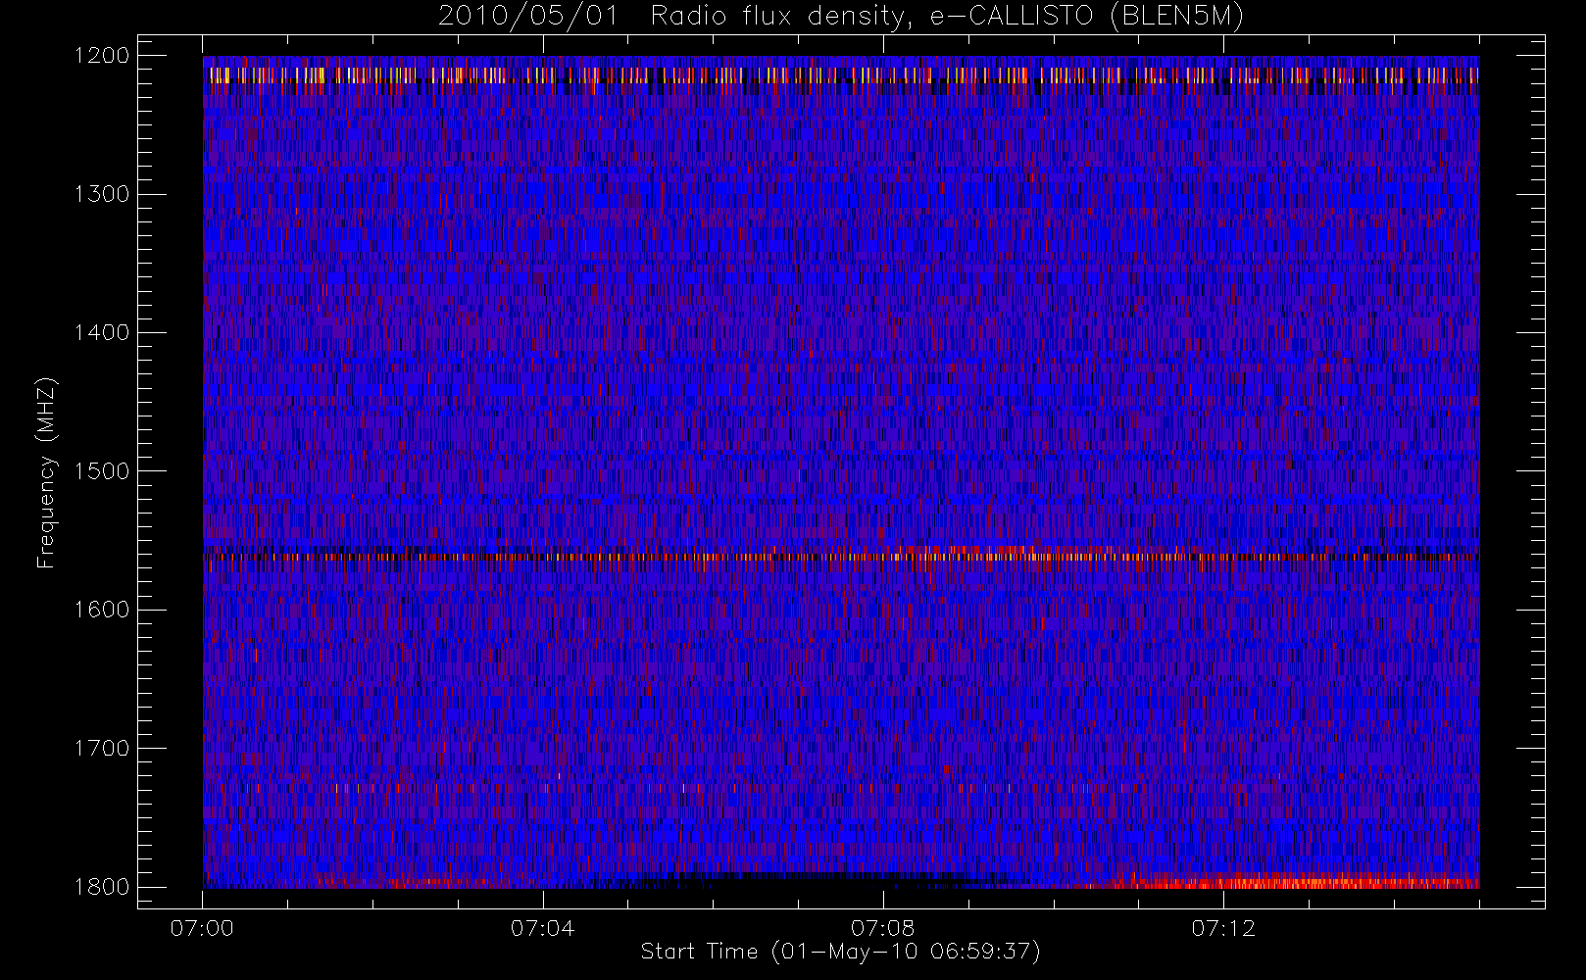This screenshot has height=980, width=1586.
Task: Click the 07:00 time tick label
Action: (202, 928)
